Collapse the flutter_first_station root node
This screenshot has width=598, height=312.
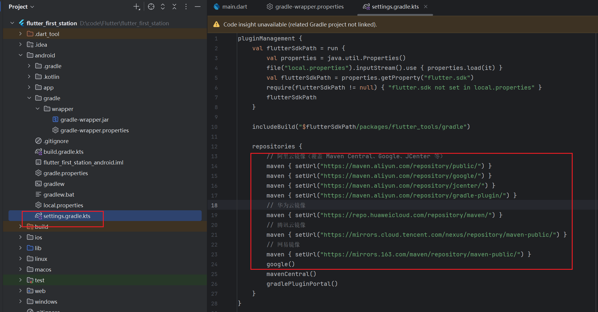coord(12,23)
